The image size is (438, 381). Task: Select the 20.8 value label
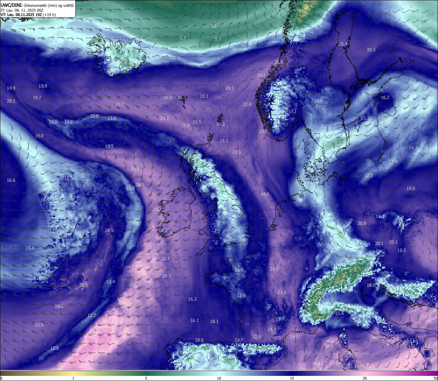[x=362, y=223]
